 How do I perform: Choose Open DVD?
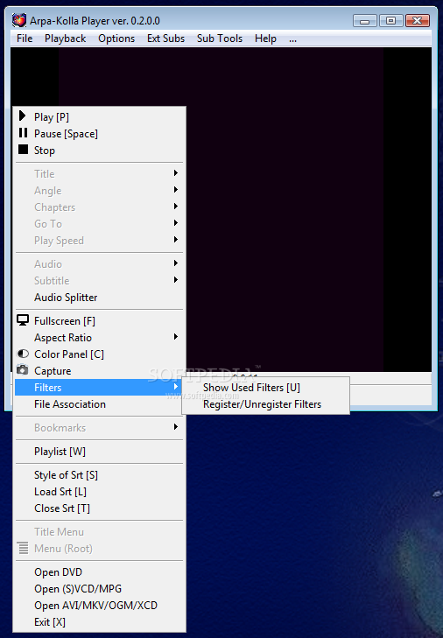click(99, 572)
